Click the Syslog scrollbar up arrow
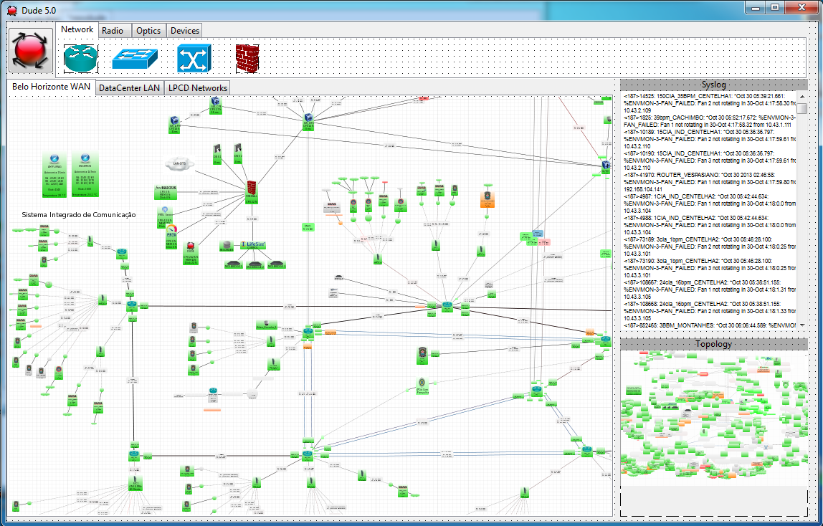This screenshot has height=526, width=823. pyautogui.click(x=801, y=96)
